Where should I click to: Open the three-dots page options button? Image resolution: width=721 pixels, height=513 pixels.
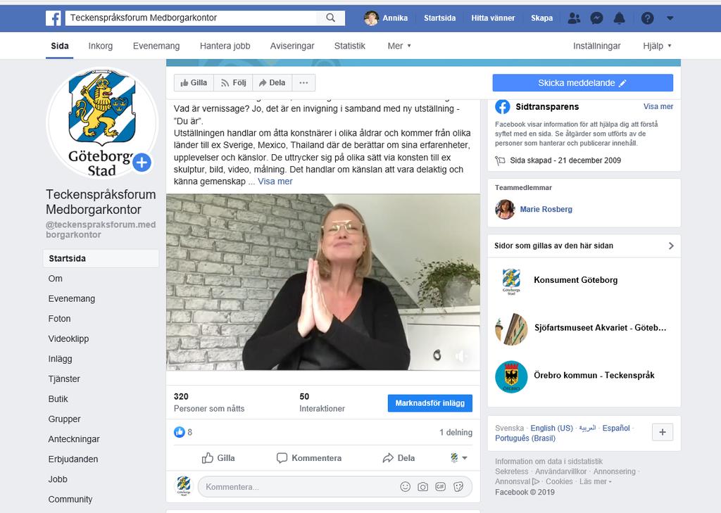point(303,83)
